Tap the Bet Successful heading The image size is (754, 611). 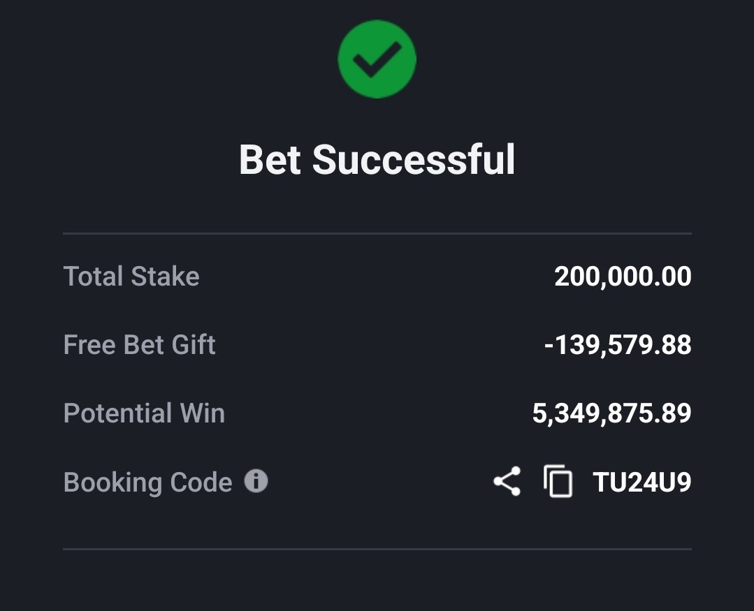(x=377, y=159)
